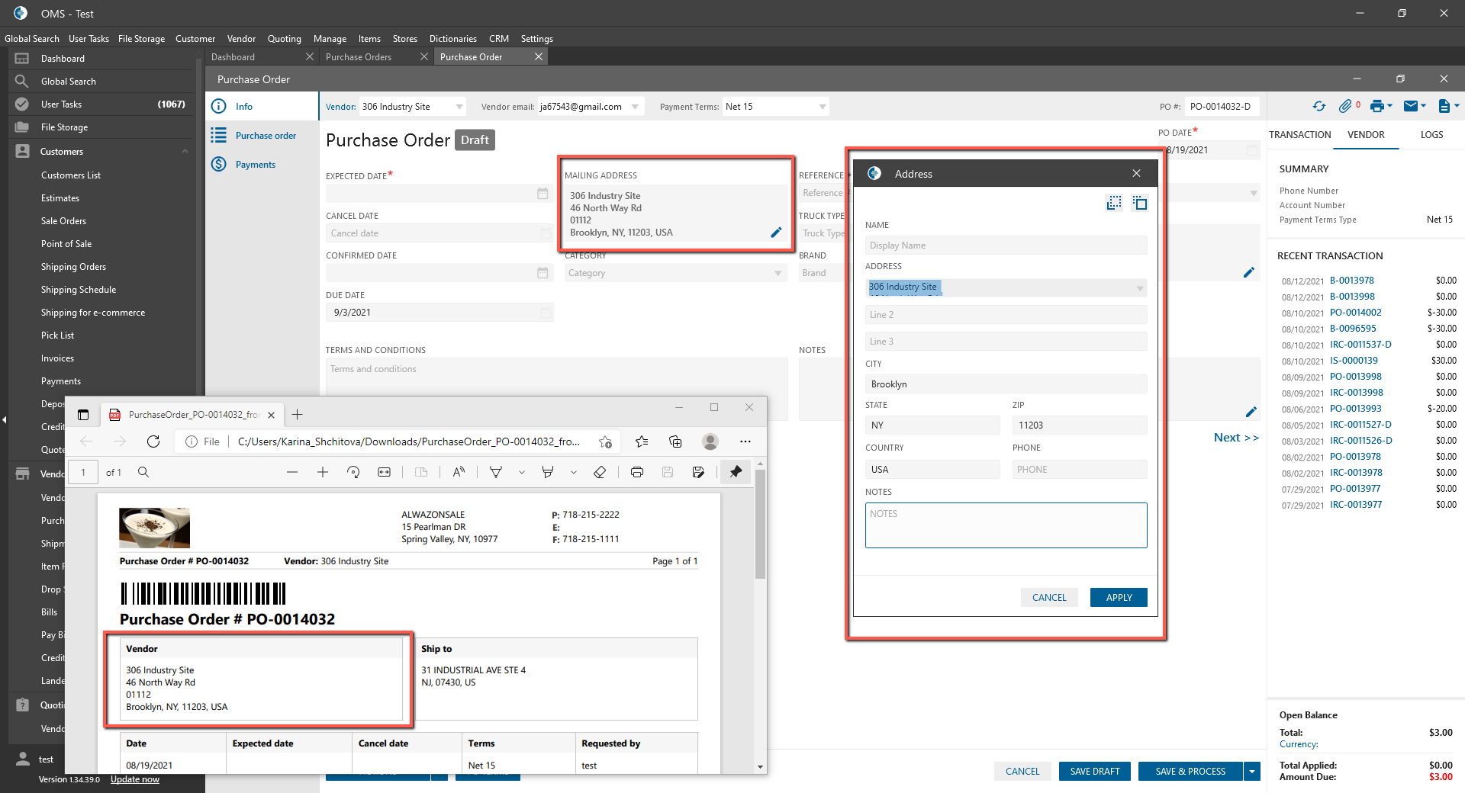
Task: Edit mailing address with pencil icon
Action: 776,233
